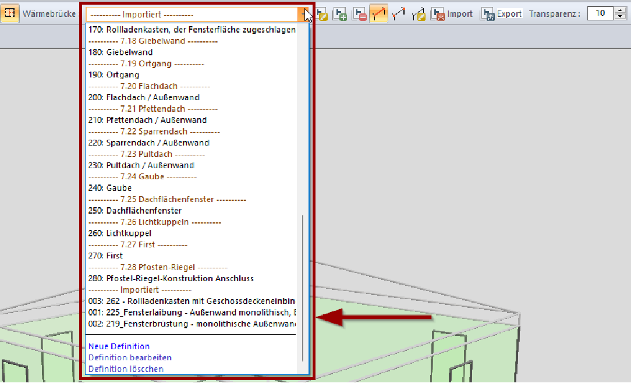Click Definition löschen link
Image resolution: width=631 pixels, height=383 pixels.
coord(126,369)
